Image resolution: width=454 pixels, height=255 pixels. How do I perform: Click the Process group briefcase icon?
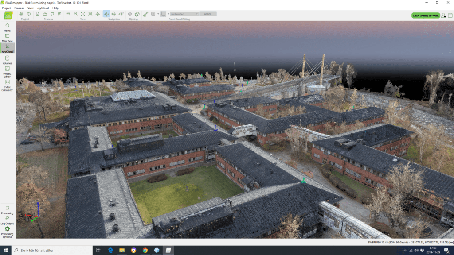click(45, 14)
